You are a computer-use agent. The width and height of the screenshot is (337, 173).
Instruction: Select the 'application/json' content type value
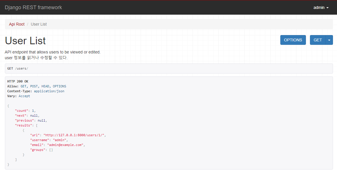[x=49, y=91]
